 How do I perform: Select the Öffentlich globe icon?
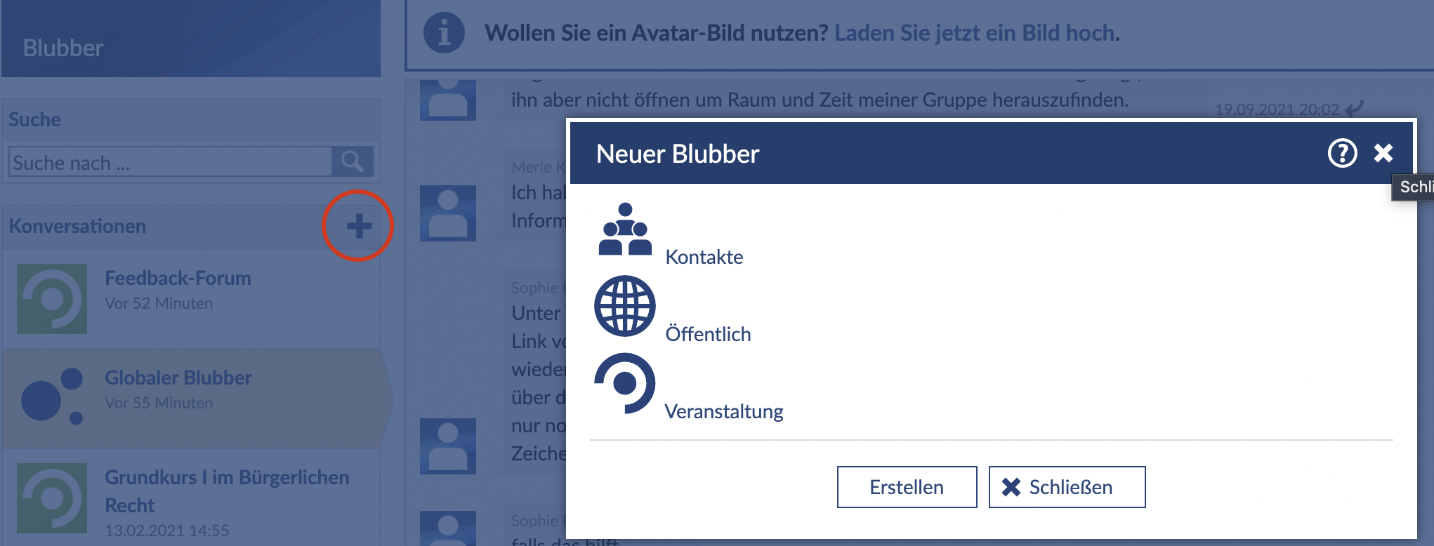[624, 306]
